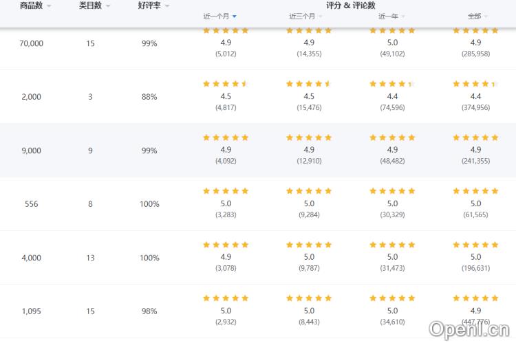Image resolution: width=516 pixels, height=343 pixels.
Task: Click the 全部 sort arrow
Action: pyautogui.click(x=486, y=16)
